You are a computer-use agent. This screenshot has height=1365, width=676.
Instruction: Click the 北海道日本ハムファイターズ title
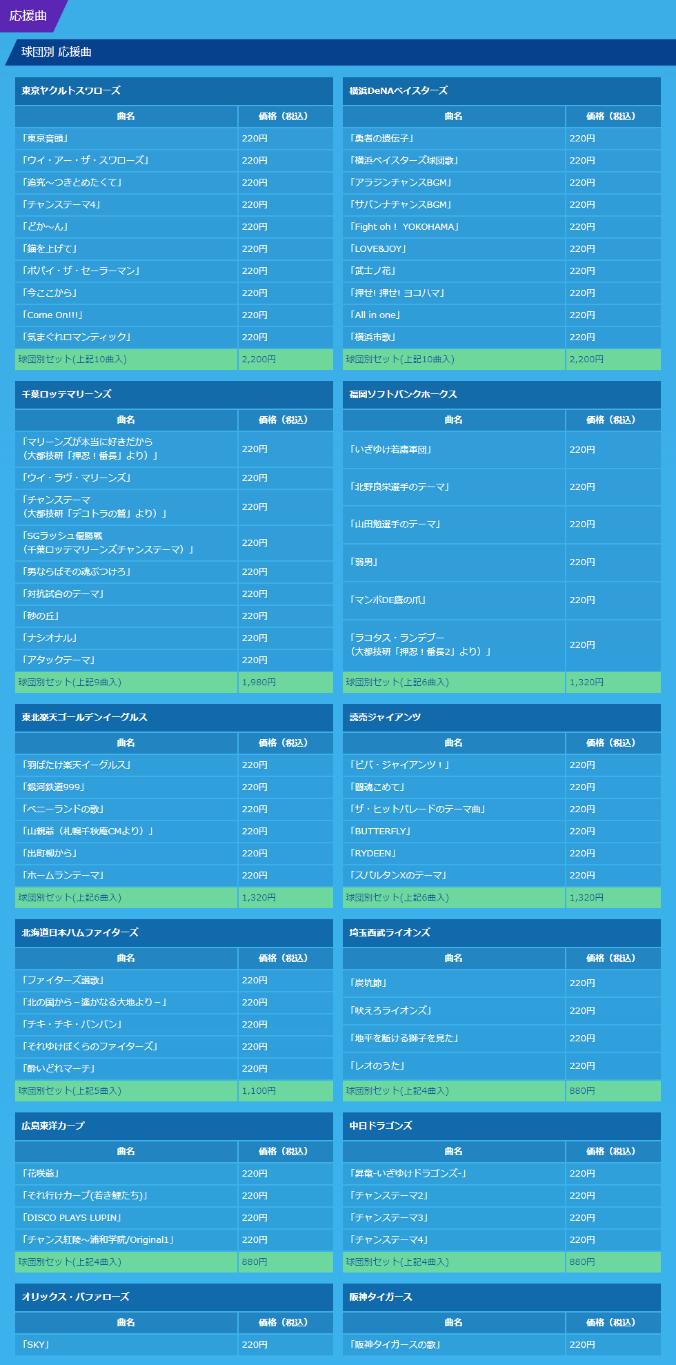(x=174, y=933)
